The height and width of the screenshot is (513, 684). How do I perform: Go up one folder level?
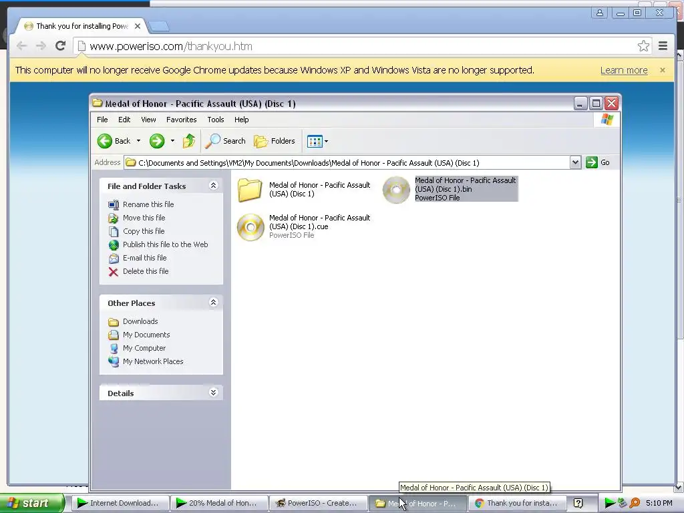pos(189,141)
